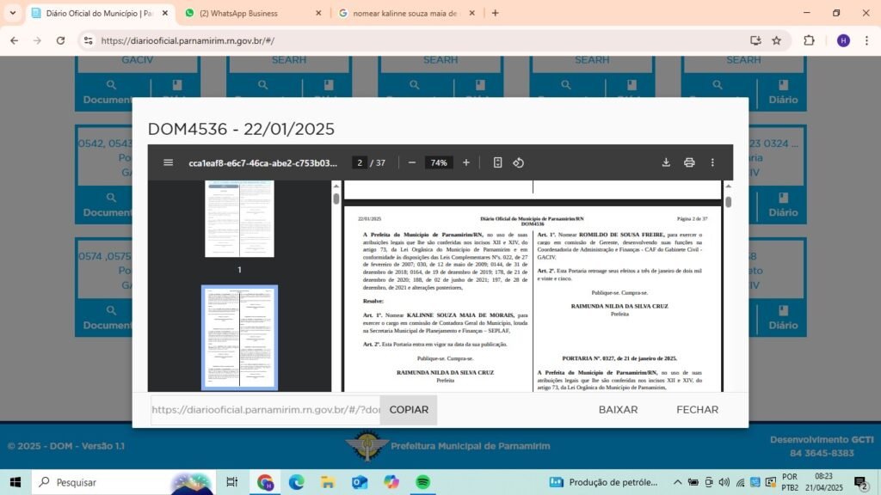Image resolution: width=881 pixels, height=495 pixels.
Task: Click the BAIXAR button
Action: click(x=618, y=410)
